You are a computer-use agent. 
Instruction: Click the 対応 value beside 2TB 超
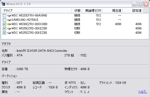click(83, 55)
